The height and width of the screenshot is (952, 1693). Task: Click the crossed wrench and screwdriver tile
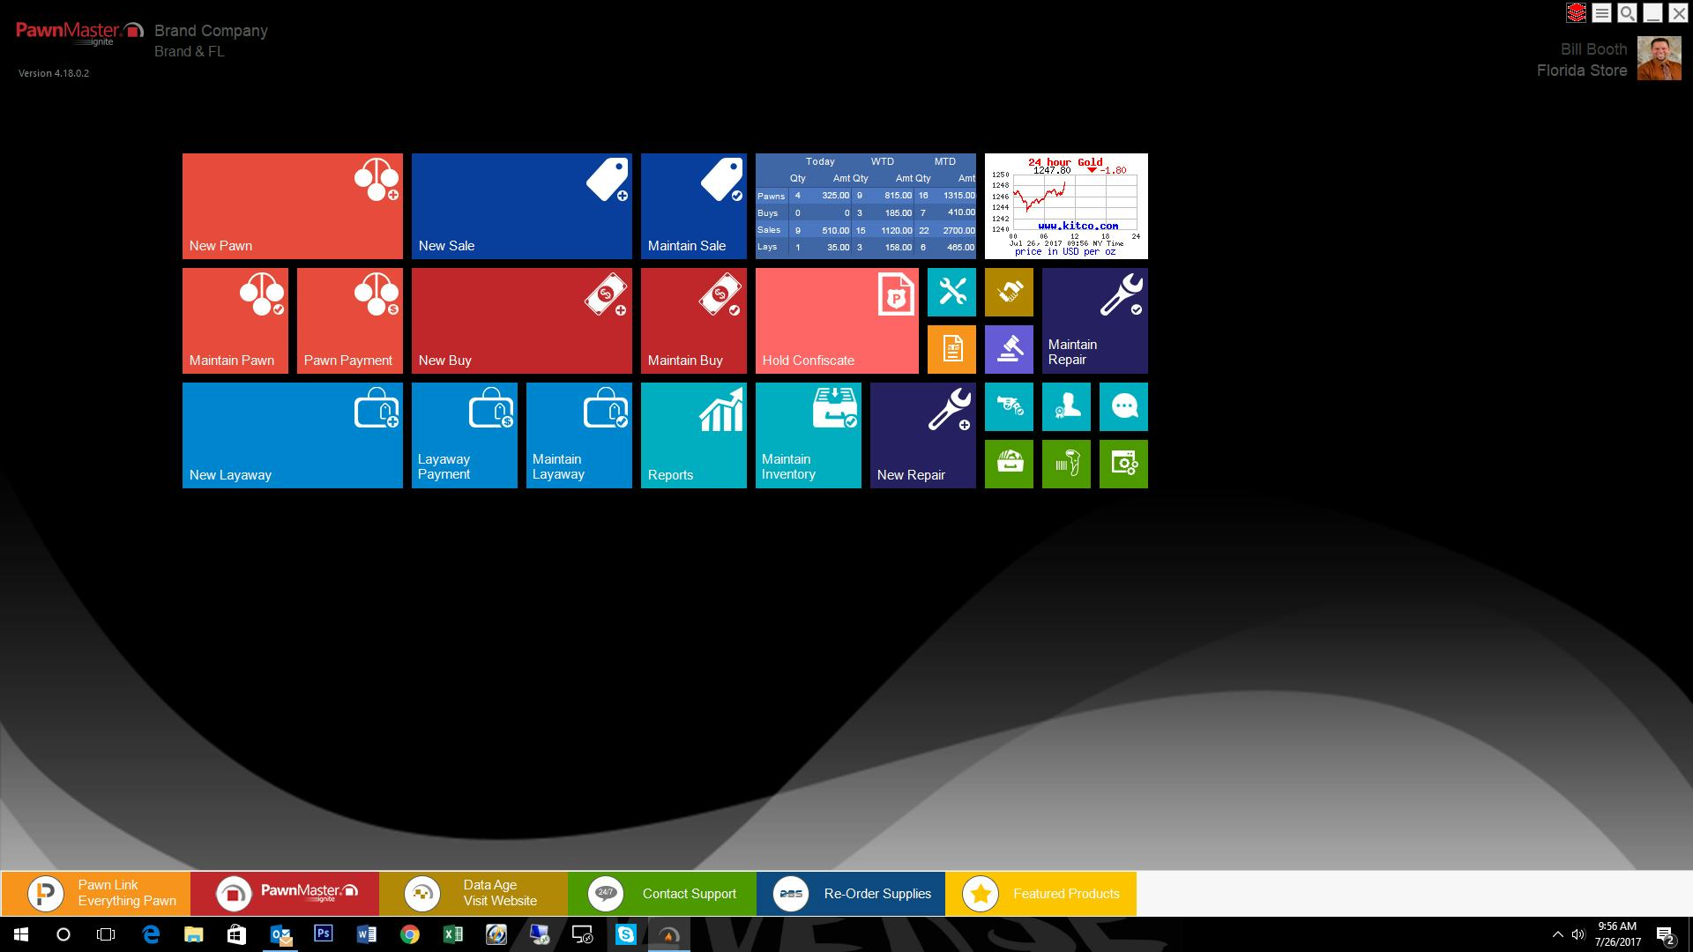coord(951,292)
